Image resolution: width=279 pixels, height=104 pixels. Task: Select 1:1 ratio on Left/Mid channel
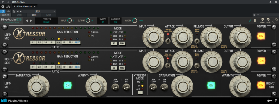click(33, 42)
